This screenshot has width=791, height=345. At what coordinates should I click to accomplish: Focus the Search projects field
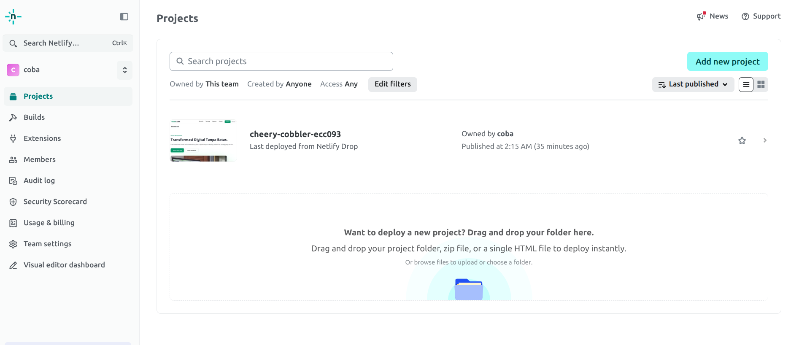tap(281, 62)
